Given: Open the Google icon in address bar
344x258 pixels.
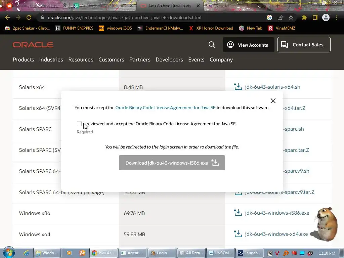Looking at the screenshot, I should [269, 17].
